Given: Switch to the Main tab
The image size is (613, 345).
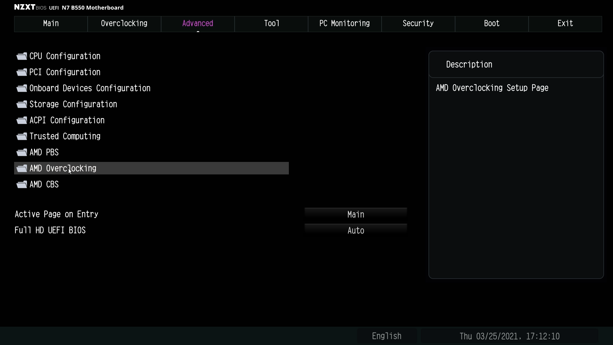Looking at the screenshot, I should (x=51, y=24).
